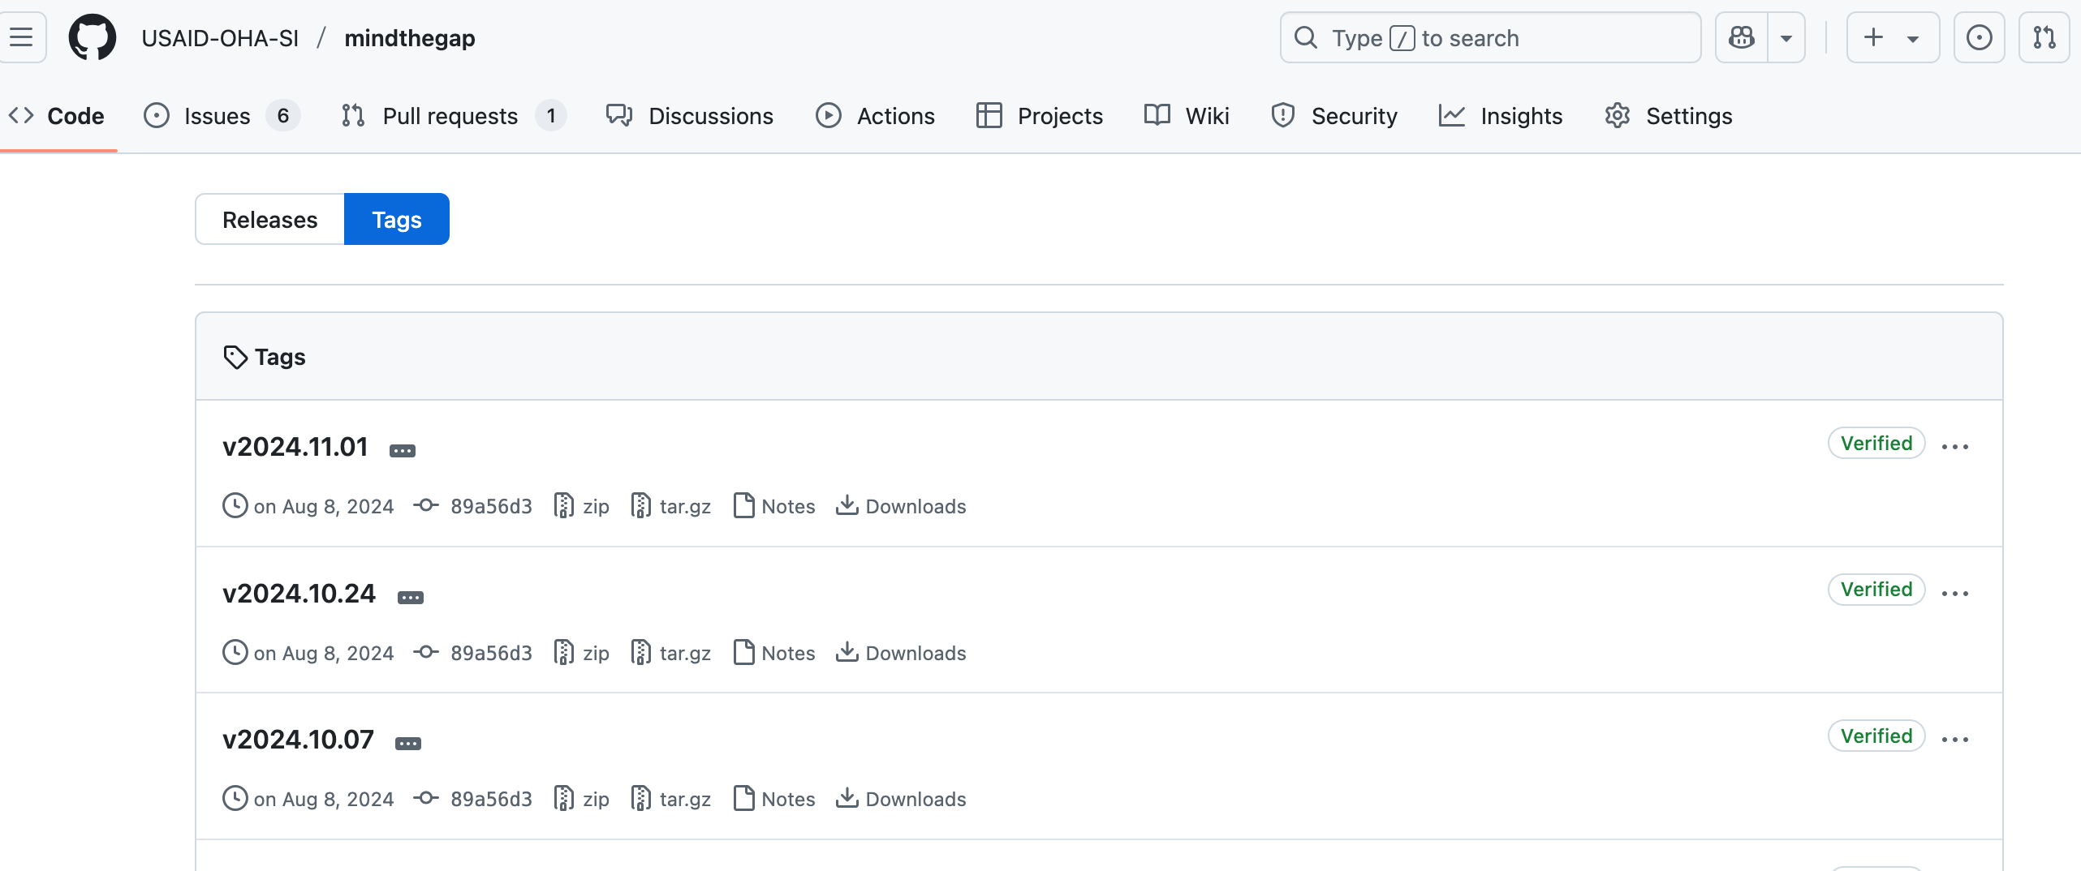The height and width of the screenshot is (871, 2081).
Task: Open the issues icon in header
Action: [x=1979, y=37]
